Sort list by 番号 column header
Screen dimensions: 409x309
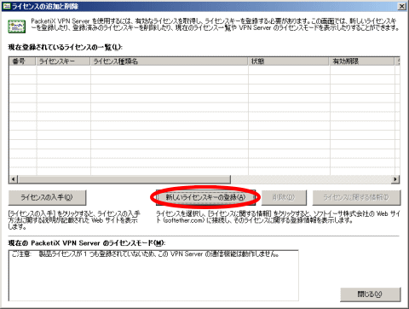pos(22,61)
